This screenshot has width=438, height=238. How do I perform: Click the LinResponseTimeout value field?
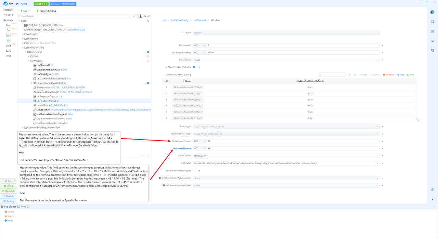click(x=293, y=141)
